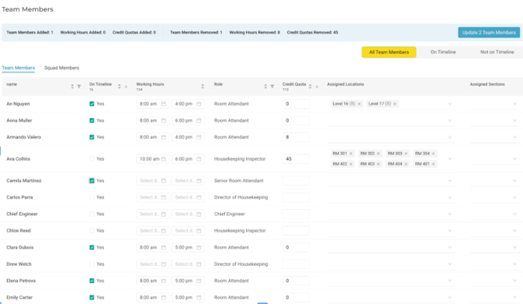Switch to Squad Members tab

pyautogui.click(x=62, y=68)
